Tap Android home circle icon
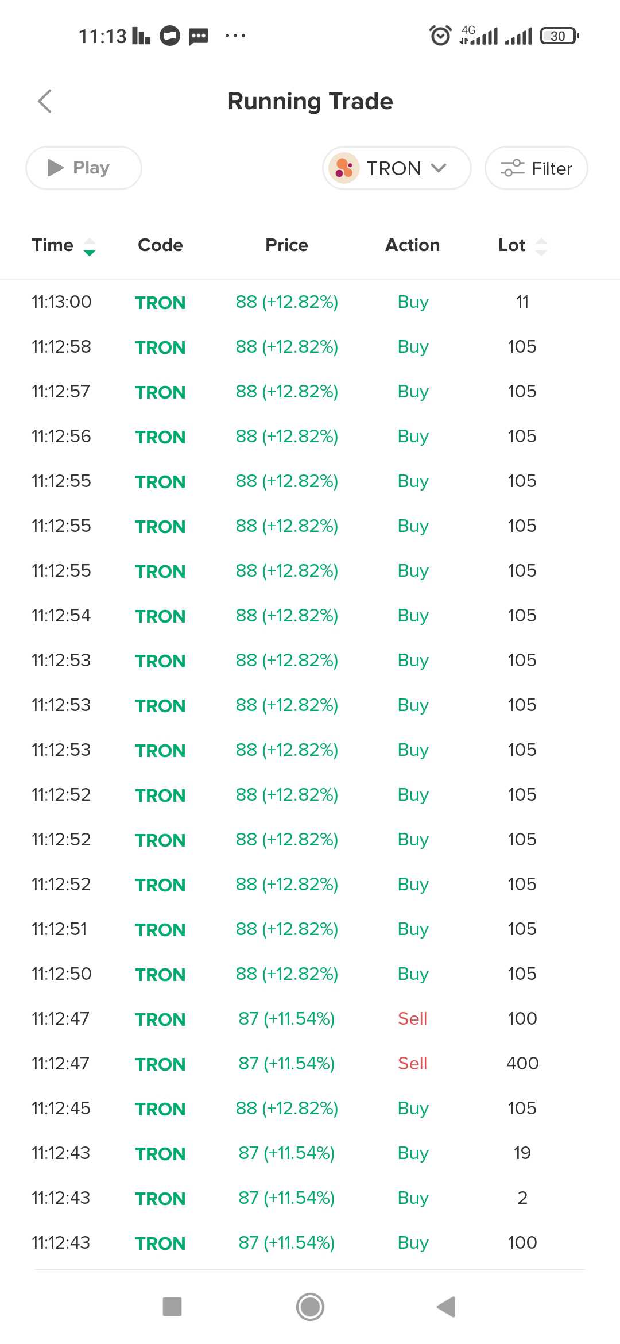The height and width of the screenshot is (1344, 620). 310,1307
